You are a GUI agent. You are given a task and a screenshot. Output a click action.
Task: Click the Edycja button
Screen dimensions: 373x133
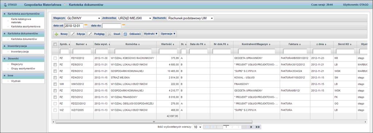tap(78, 34)
